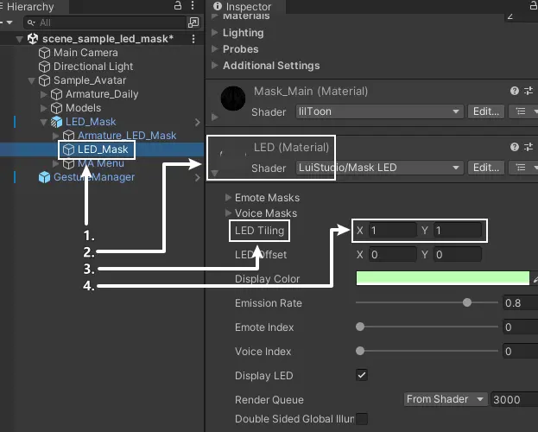Collapse the scene_sample_led_mask tree

point(20,39)
